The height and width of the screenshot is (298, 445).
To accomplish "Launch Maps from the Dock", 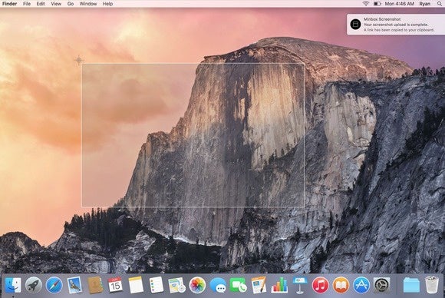I will point(176,285).
